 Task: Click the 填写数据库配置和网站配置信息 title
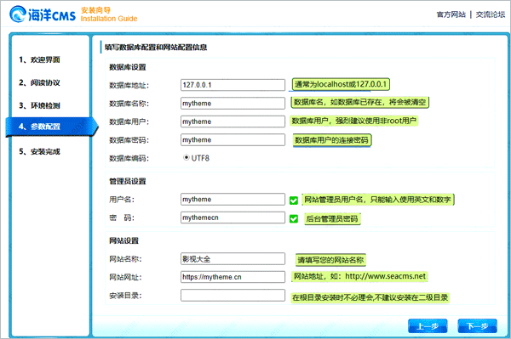click(156, 48)
